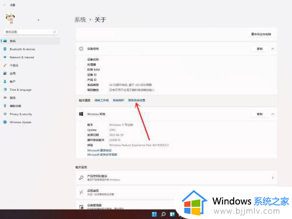Open 帐户 (Accounts) settings
The width and height of the screenshot is (292, 219).
point(30,81)
